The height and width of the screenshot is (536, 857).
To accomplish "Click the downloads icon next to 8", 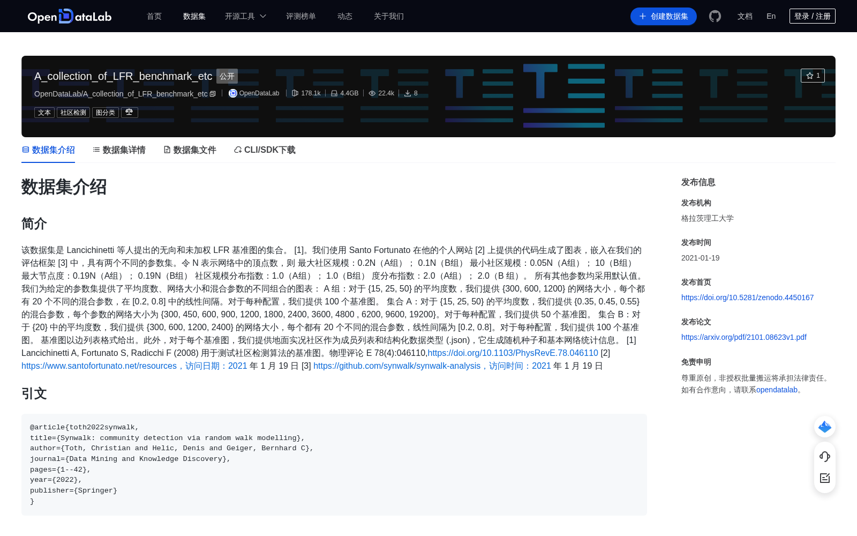I will [x=408, y=93].
